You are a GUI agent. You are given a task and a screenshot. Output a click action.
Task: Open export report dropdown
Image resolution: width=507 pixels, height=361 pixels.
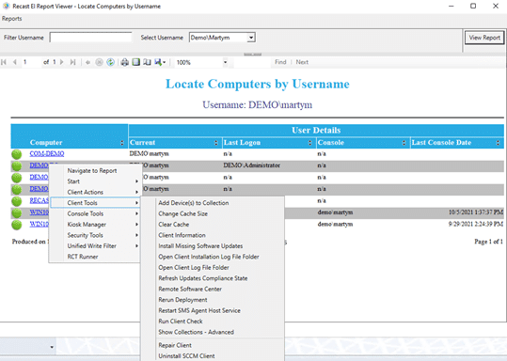[160, 62]
